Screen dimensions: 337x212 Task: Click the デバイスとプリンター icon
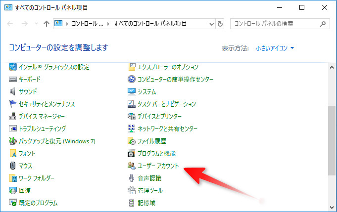click(x=132, y=116)
